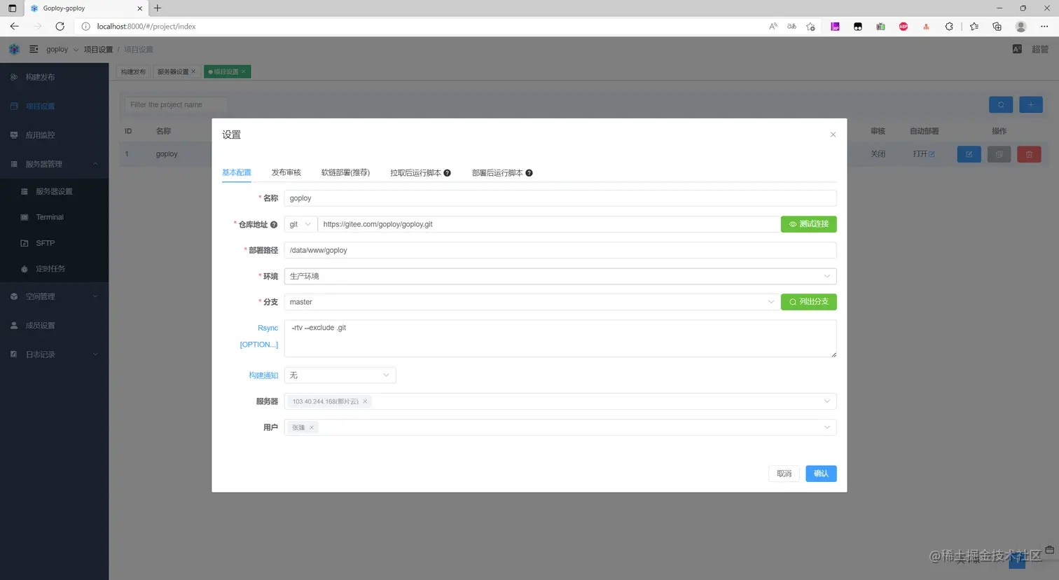Click the 部署路径 input field
1059x580 pixels.
point(560,250)
